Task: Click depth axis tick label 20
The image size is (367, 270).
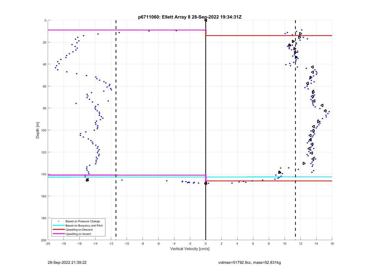Action: (44, 42)
